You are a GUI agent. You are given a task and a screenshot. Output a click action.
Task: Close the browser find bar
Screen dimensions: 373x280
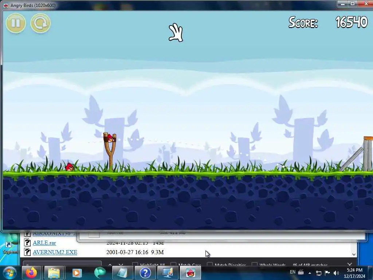(x=349, y=264)
